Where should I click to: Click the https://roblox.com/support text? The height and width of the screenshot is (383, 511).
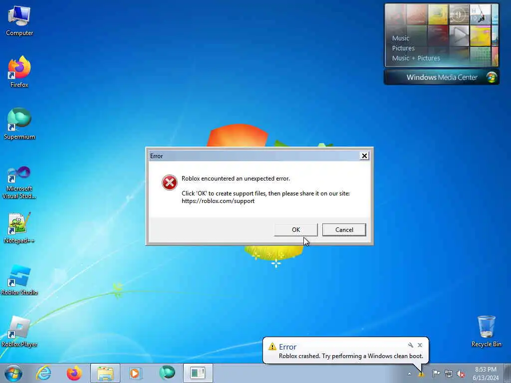click(218, 201)
